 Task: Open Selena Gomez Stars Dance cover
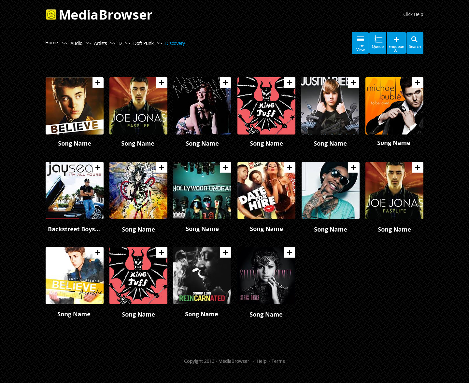[x=266, y=276]
